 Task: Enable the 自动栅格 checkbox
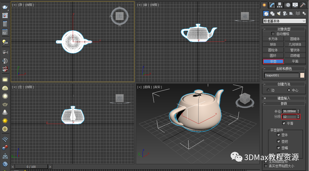(x=273, y=34)
